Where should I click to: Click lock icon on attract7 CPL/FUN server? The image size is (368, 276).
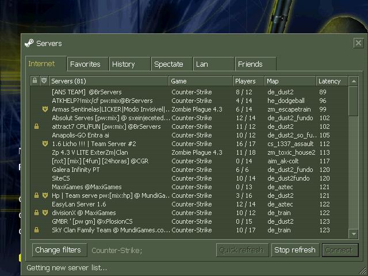tap(36, 126)
